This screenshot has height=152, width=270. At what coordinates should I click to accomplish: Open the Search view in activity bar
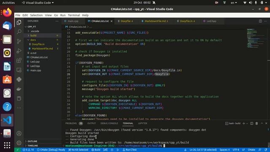[19, 32]
